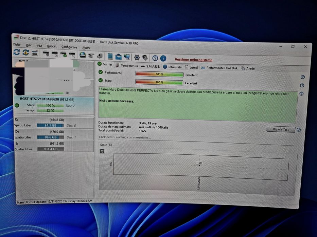Screen dimensions: 317x237
Task: Switch to the Jurnal tab
Action: point(191,67)
